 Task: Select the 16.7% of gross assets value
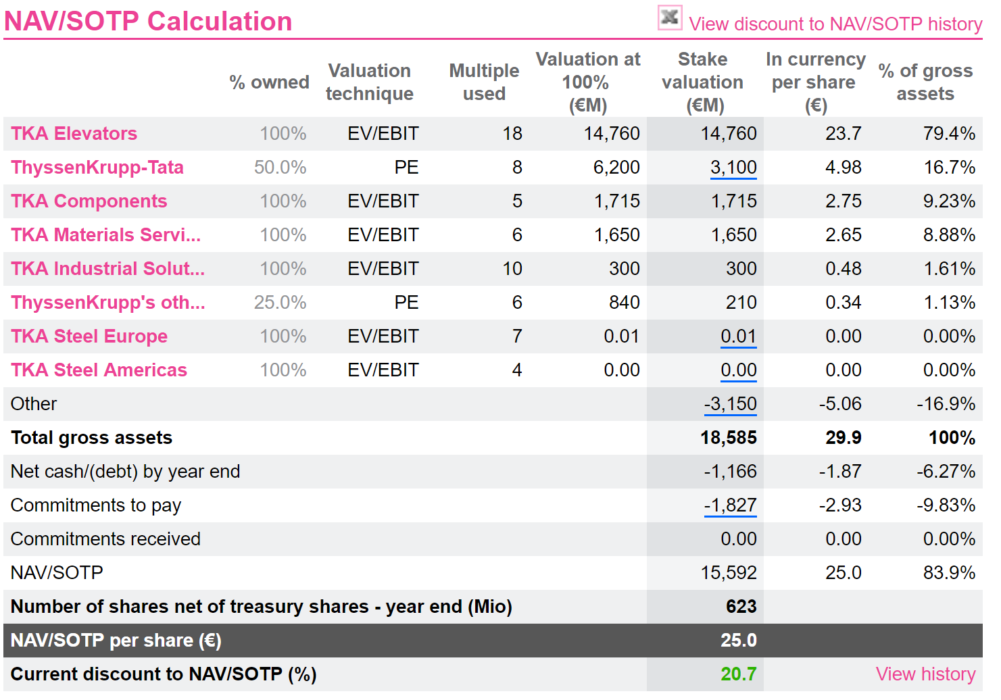click(x=950, y=168)
